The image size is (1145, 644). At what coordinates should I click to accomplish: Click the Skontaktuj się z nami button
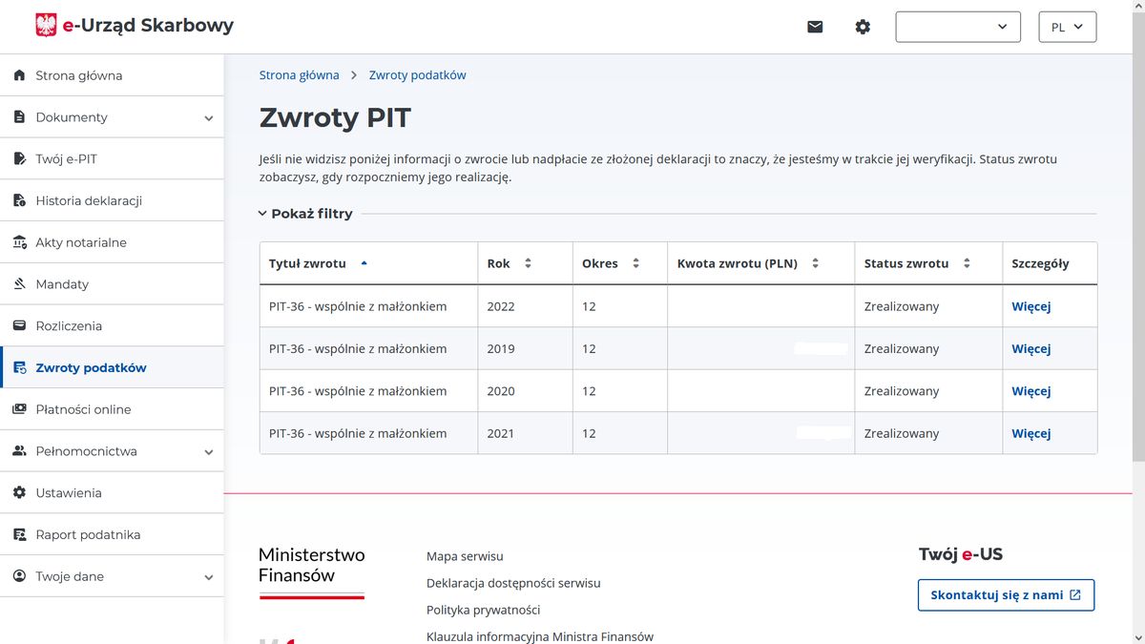click(1006, 594)
